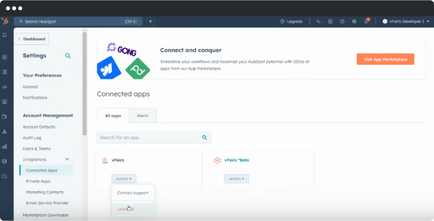
Task: Open Marketplace Downloads settings
Action: point(46,215)
